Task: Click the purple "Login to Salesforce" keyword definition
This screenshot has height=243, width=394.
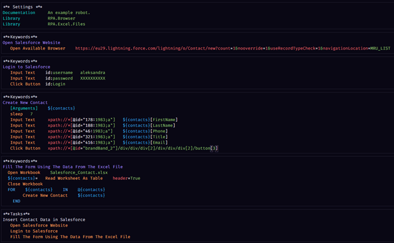Action: 26,67
